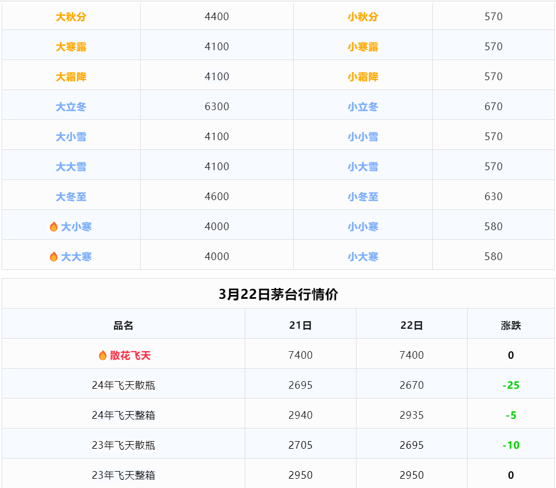Click the 大秋分 price 4400

[216, 17]
